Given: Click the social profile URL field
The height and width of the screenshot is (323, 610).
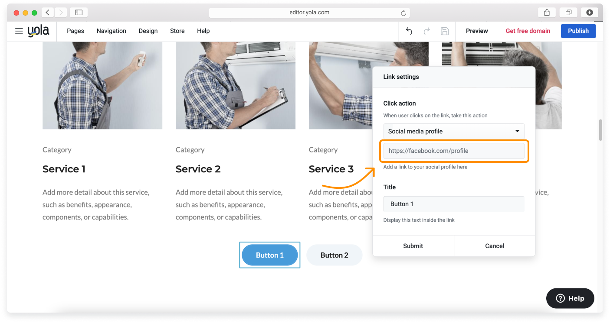Looking at the screenshot, I should tap(453, 151).
